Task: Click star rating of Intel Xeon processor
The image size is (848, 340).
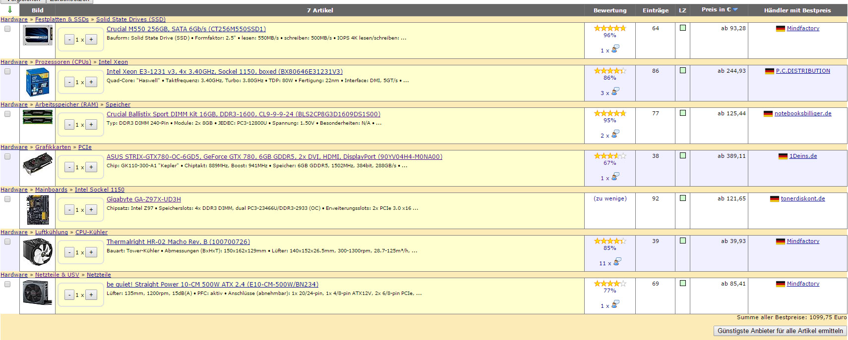Action: 610,71
